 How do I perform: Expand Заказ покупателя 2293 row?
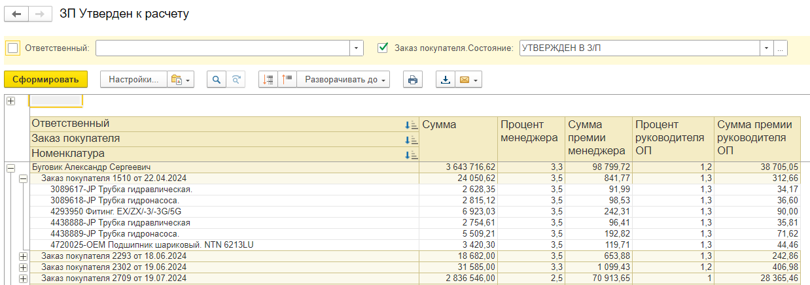24,256
